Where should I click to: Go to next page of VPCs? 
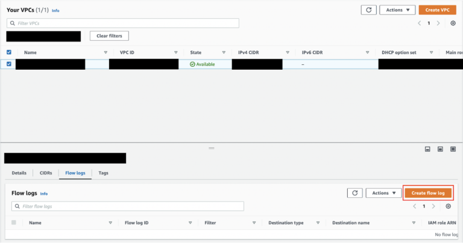[x=438, y=23]
